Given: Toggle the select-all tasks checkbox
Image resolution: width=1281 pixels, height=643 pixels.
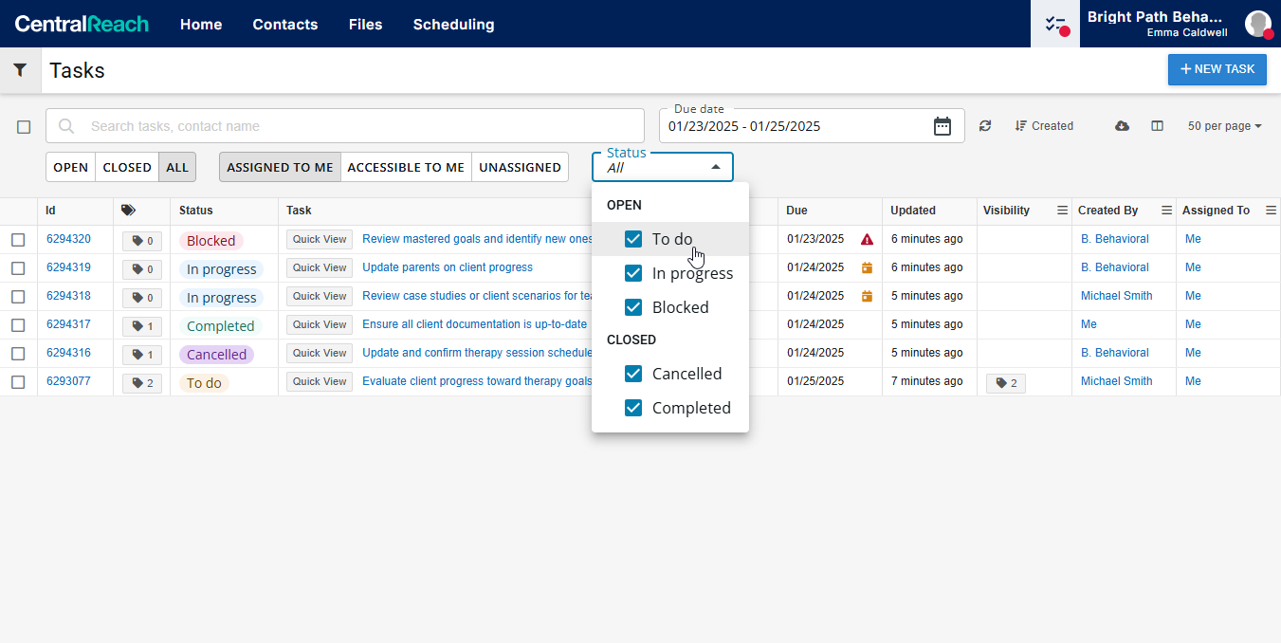Looking at the screenshot, I should tap(24, 126).
